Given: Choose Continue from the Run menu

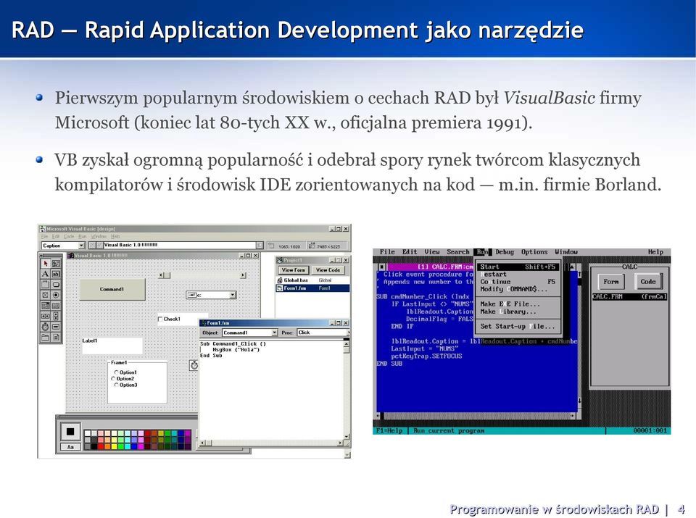Looking at the screenshot, I should click(x=518, y=282).
